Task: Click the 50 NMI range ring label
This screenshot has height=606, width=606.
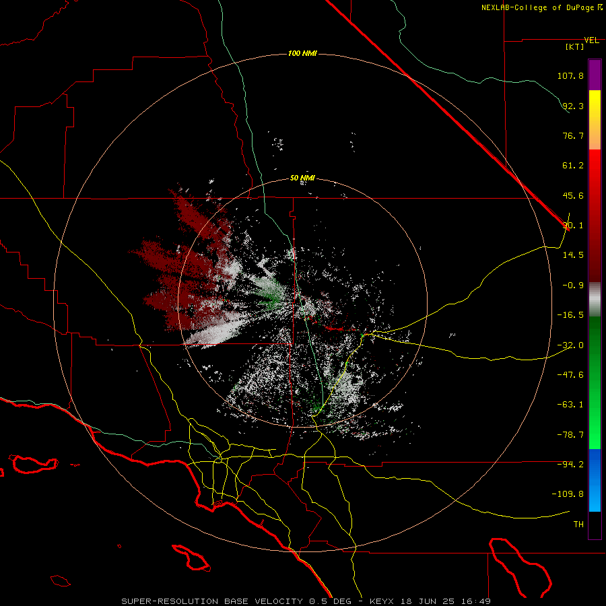Action: point(302,178)
